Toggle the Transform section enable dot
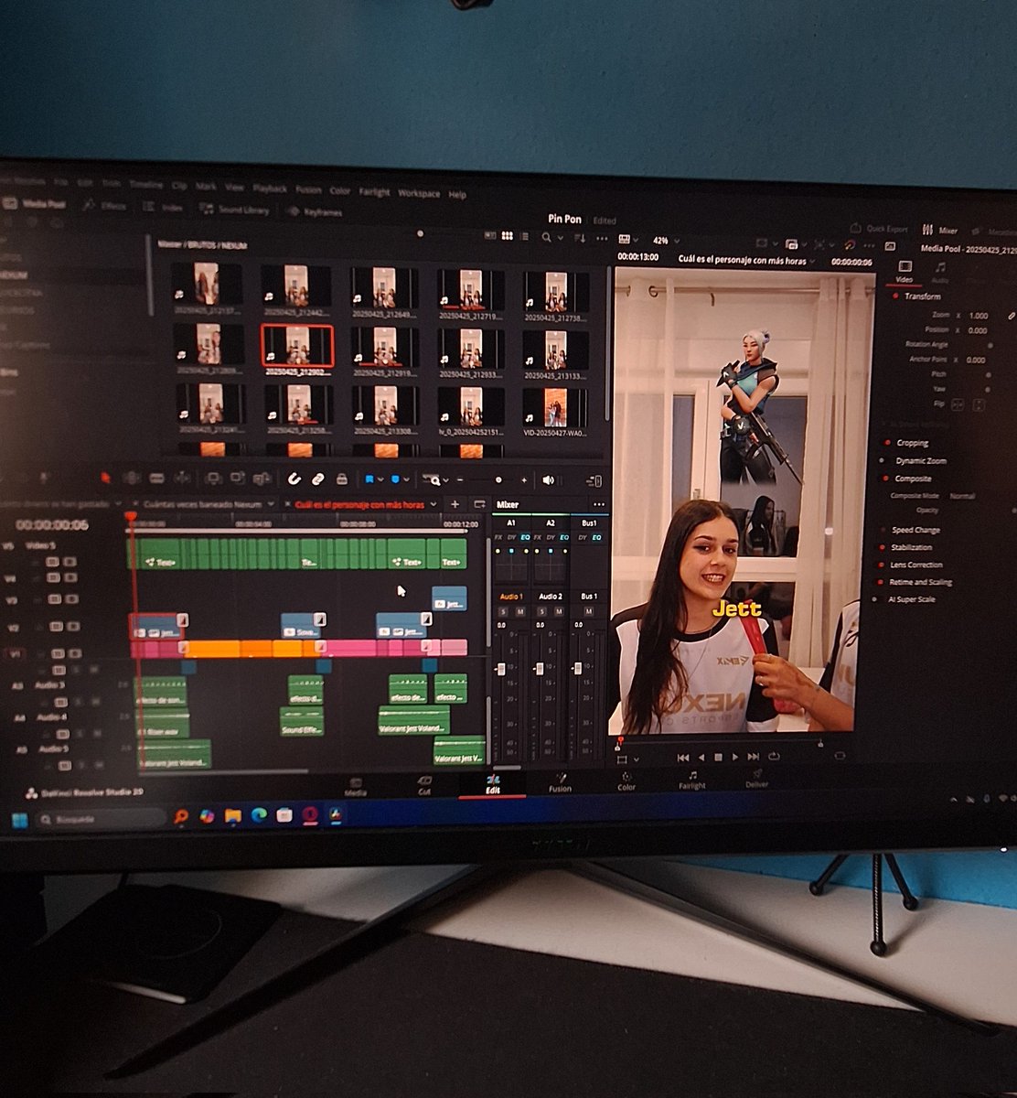The height and width of the screenshot is (1098, 1017). (894, 296)
